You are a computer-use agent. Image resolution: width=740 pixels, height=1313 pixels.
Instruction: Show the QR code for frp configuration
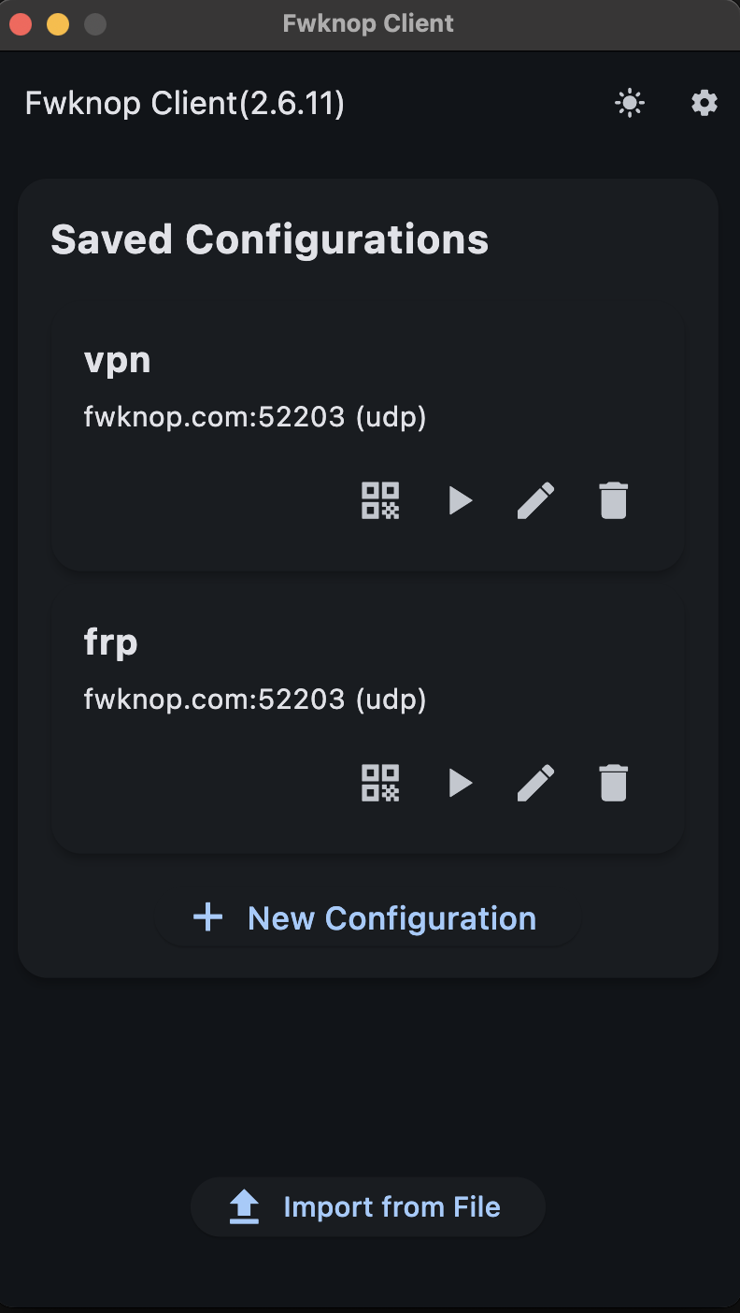pyautogui.click(x=380, y=783)
